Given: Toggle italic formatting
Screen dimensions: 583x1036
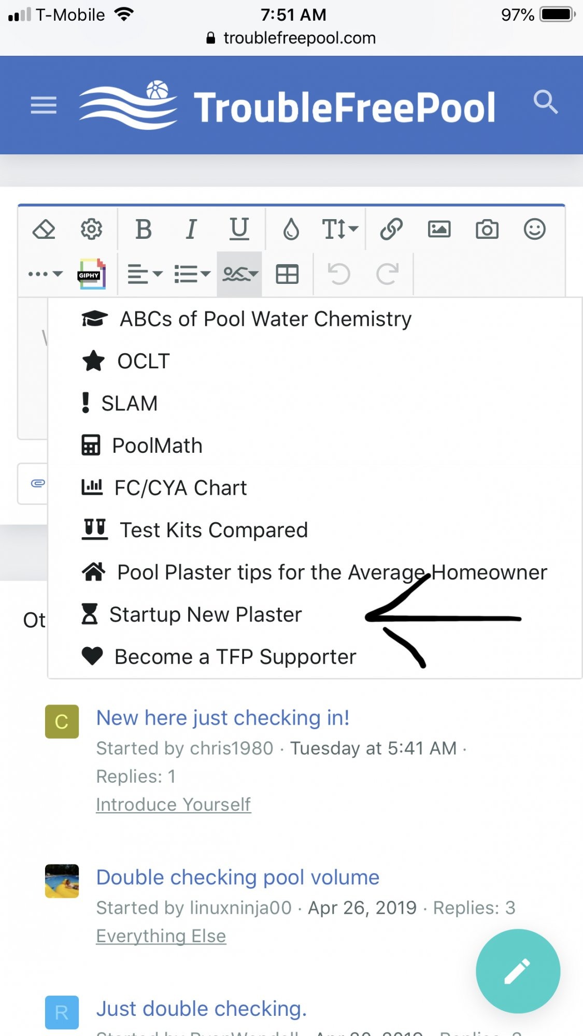Looking at the screenshot, I should [x=191, y=229].
